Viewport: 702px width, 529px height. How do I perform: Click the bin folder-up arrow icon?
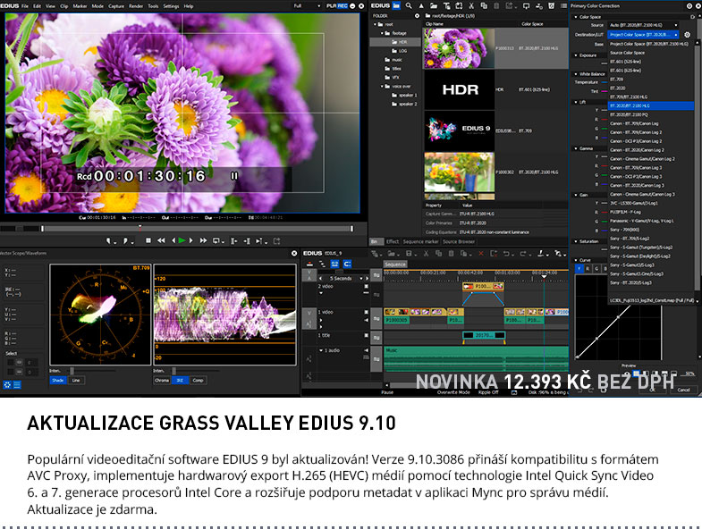pyautogui.click(x=421, y=6)
